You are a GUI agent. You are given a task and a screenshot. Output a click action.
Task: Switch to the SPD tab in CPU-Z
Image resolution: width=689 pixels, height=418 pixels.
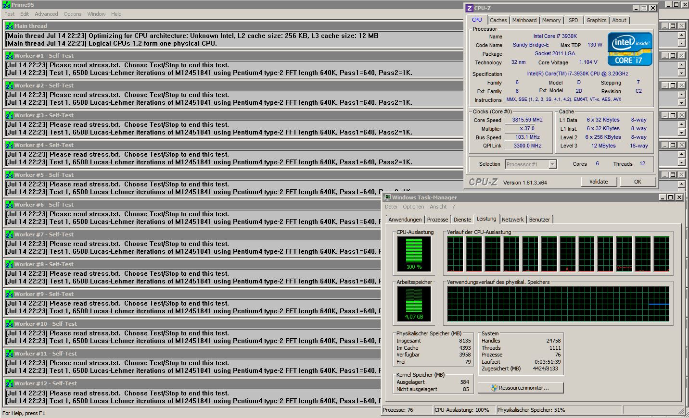[573, 20]
